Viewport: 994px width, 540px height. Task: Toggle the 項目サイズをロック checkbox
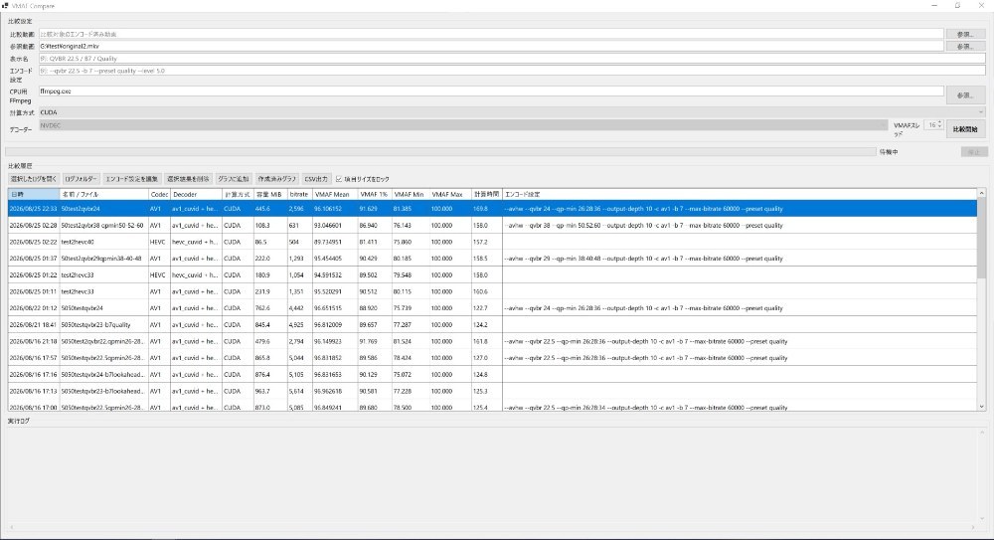click(x=339, y=179)
